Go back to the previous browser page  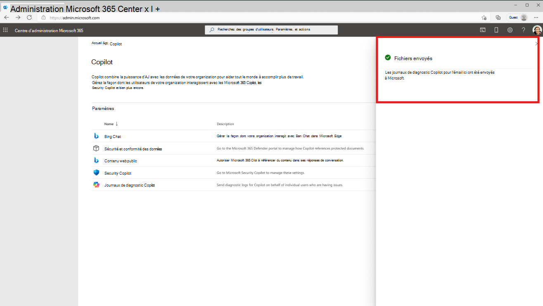7,18
